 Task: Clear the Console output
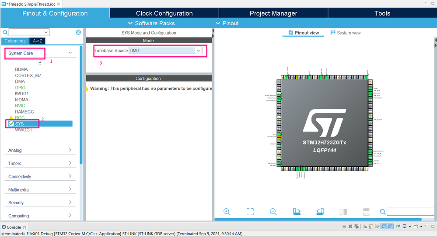(x=365, y=227)
